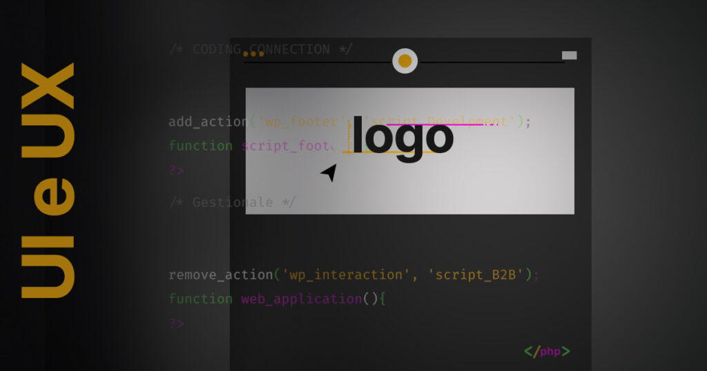
Task: Click the orange underline beneath logo
Action: (388, 152)
